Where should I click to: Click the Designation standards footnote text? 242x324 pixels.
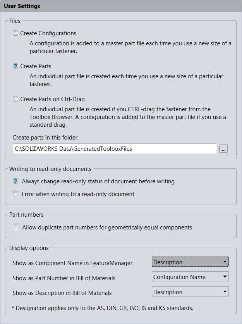click(x=103, y=308)
